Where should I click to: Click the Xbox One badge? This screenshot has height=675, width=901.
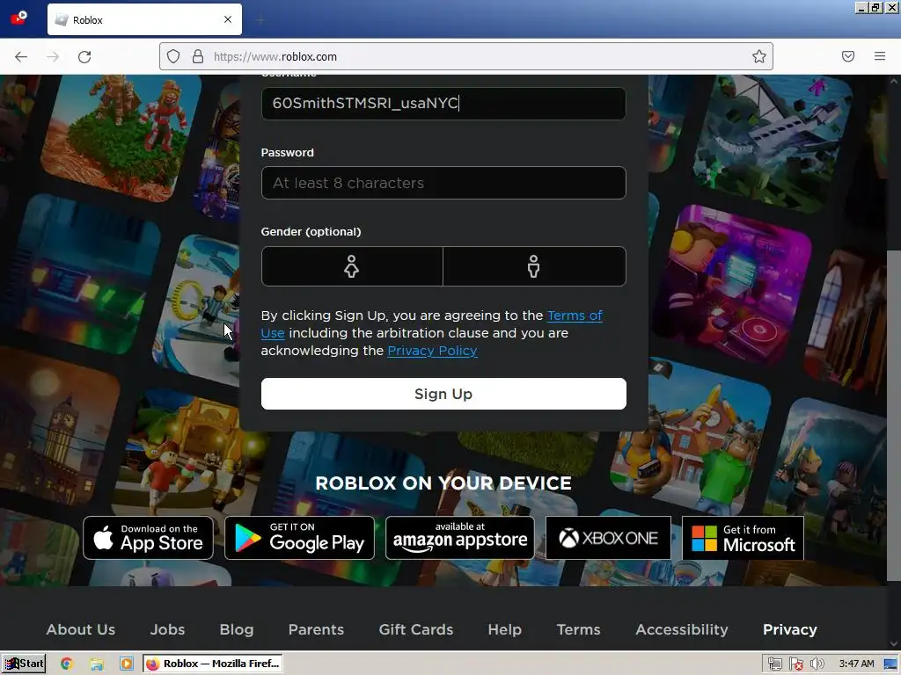coord(608,538)
